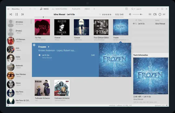This screenshot has height=113, width=175.
Task: Set the star rating for Let It Go
Action: 107,14
